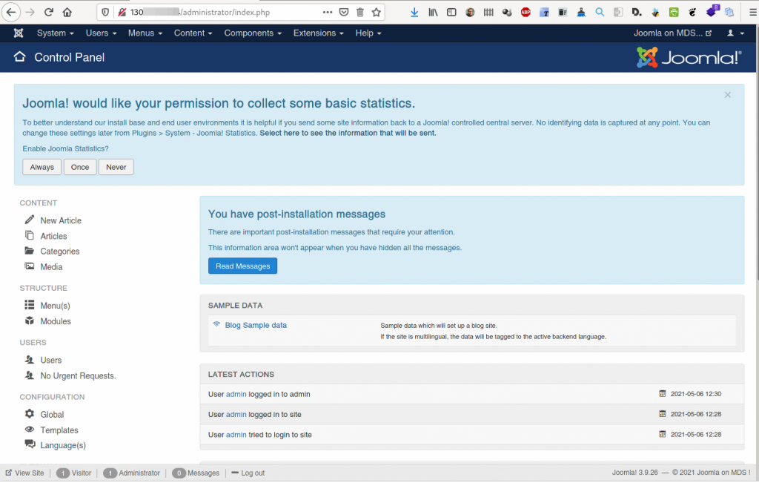
Task: Click 'Select here to see the information' link
Action: (x=348, y=133)
